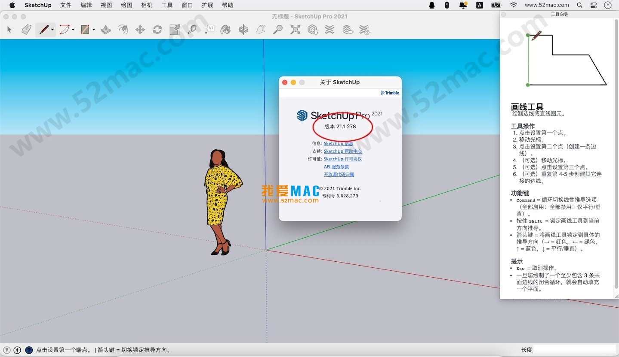Click the QQ penguin menu bar icon
The image size is (619, 357).
(432, 5)
